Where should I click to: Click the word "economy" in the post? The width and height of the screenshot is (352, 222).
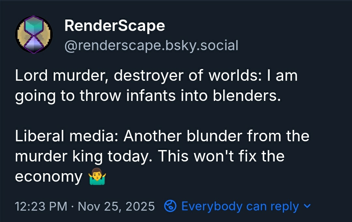point(49,177)
